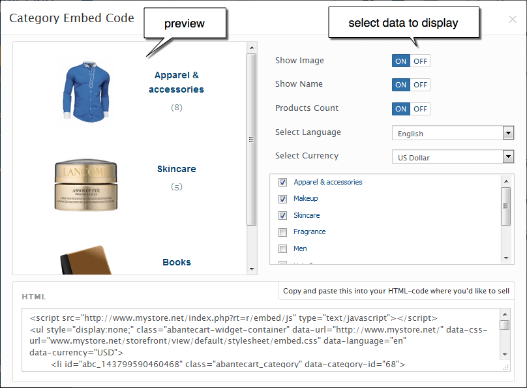Uncheck the Apparel & accessories checkbox
Image resolution: width=527 pixels, height=388 pixels.
[x=282, y=183]
